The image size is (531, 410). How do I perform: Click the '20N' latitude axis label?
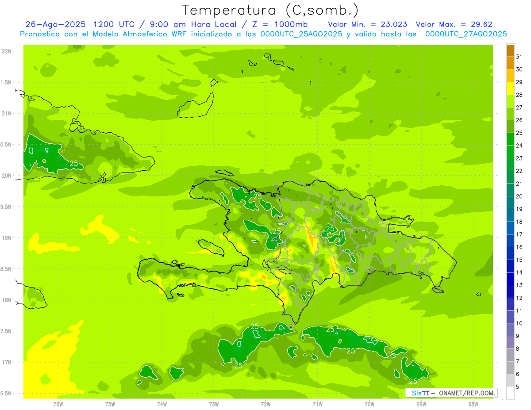(7, 176)
